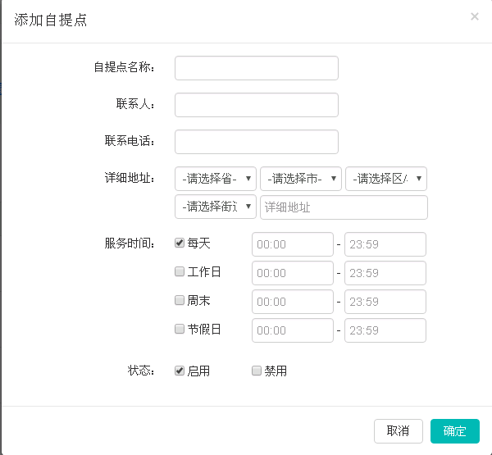Click the 联系电话 input field
Viewport: 492px width, 455px height.
(256, 142)
